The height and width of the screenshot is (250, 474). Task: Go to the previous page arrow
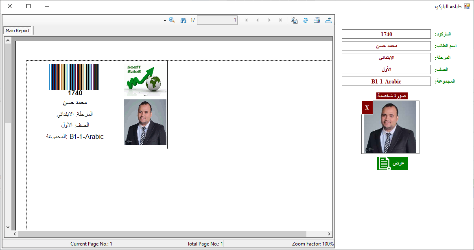click(258, 20)
